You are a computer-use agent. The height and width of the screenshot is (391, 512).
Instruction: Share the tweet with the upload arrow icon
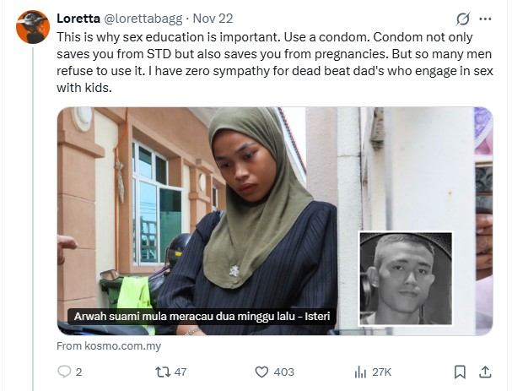[x=485, y=372]
